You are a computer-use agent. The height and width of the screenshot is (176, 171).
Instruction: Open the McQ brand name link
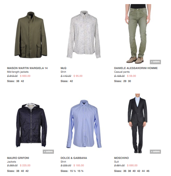click(x=64, y=68)
